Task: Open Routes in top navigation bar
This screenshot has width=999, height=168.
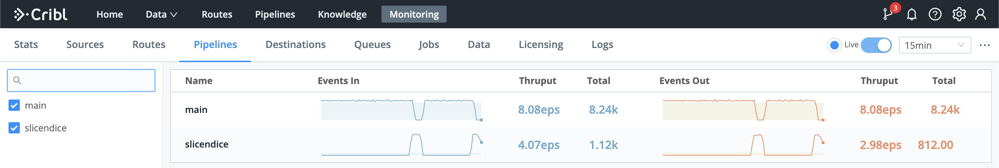Action: pyautogui.click(x=217, y=14)
